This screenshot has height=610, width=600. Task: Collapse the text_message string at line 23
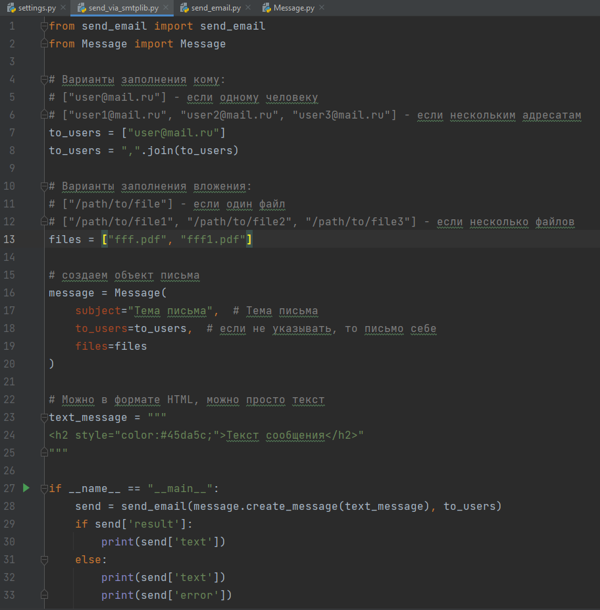point(44,417)
